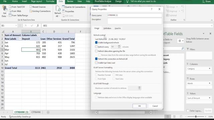Toggle Refresh every minutes checkbox
Image resolution: width=214 pixels, height=120 pixels.
click(96, 47)
